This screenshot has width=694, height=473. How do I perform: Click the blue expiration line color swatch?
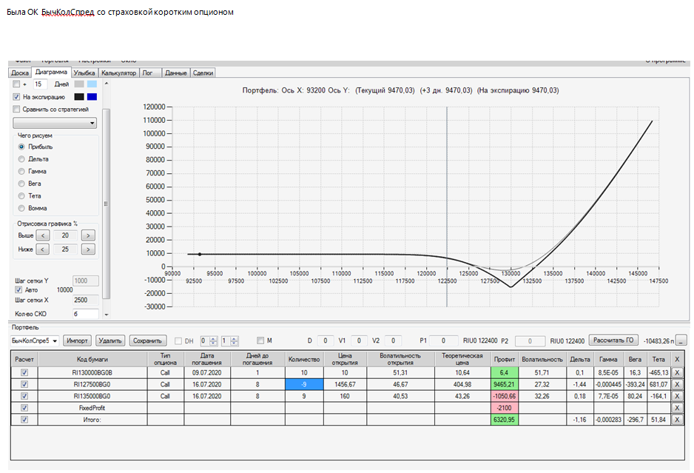coord(92,96)
